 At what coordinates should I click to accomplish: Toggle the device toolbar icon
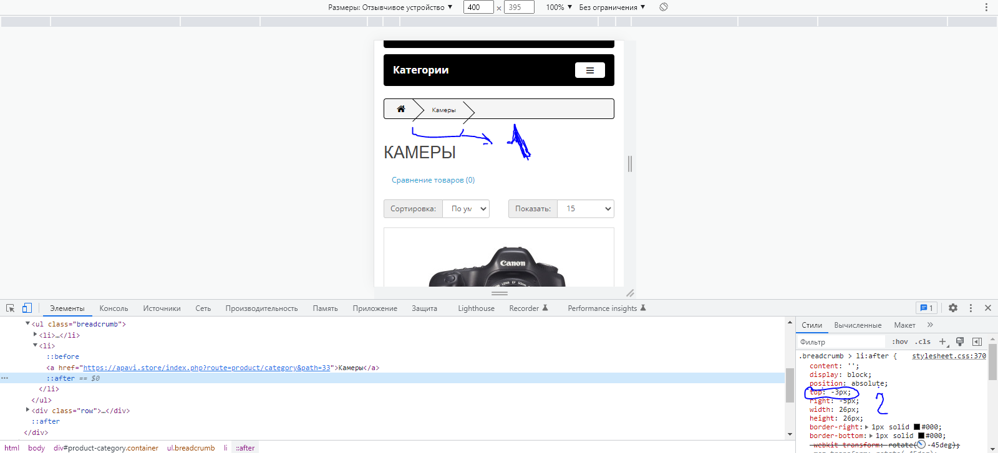coord(27,308)
